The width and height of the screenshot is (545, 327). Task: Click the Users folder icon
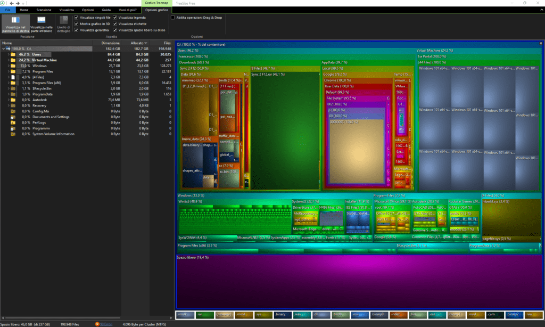[x=12, y=54]
